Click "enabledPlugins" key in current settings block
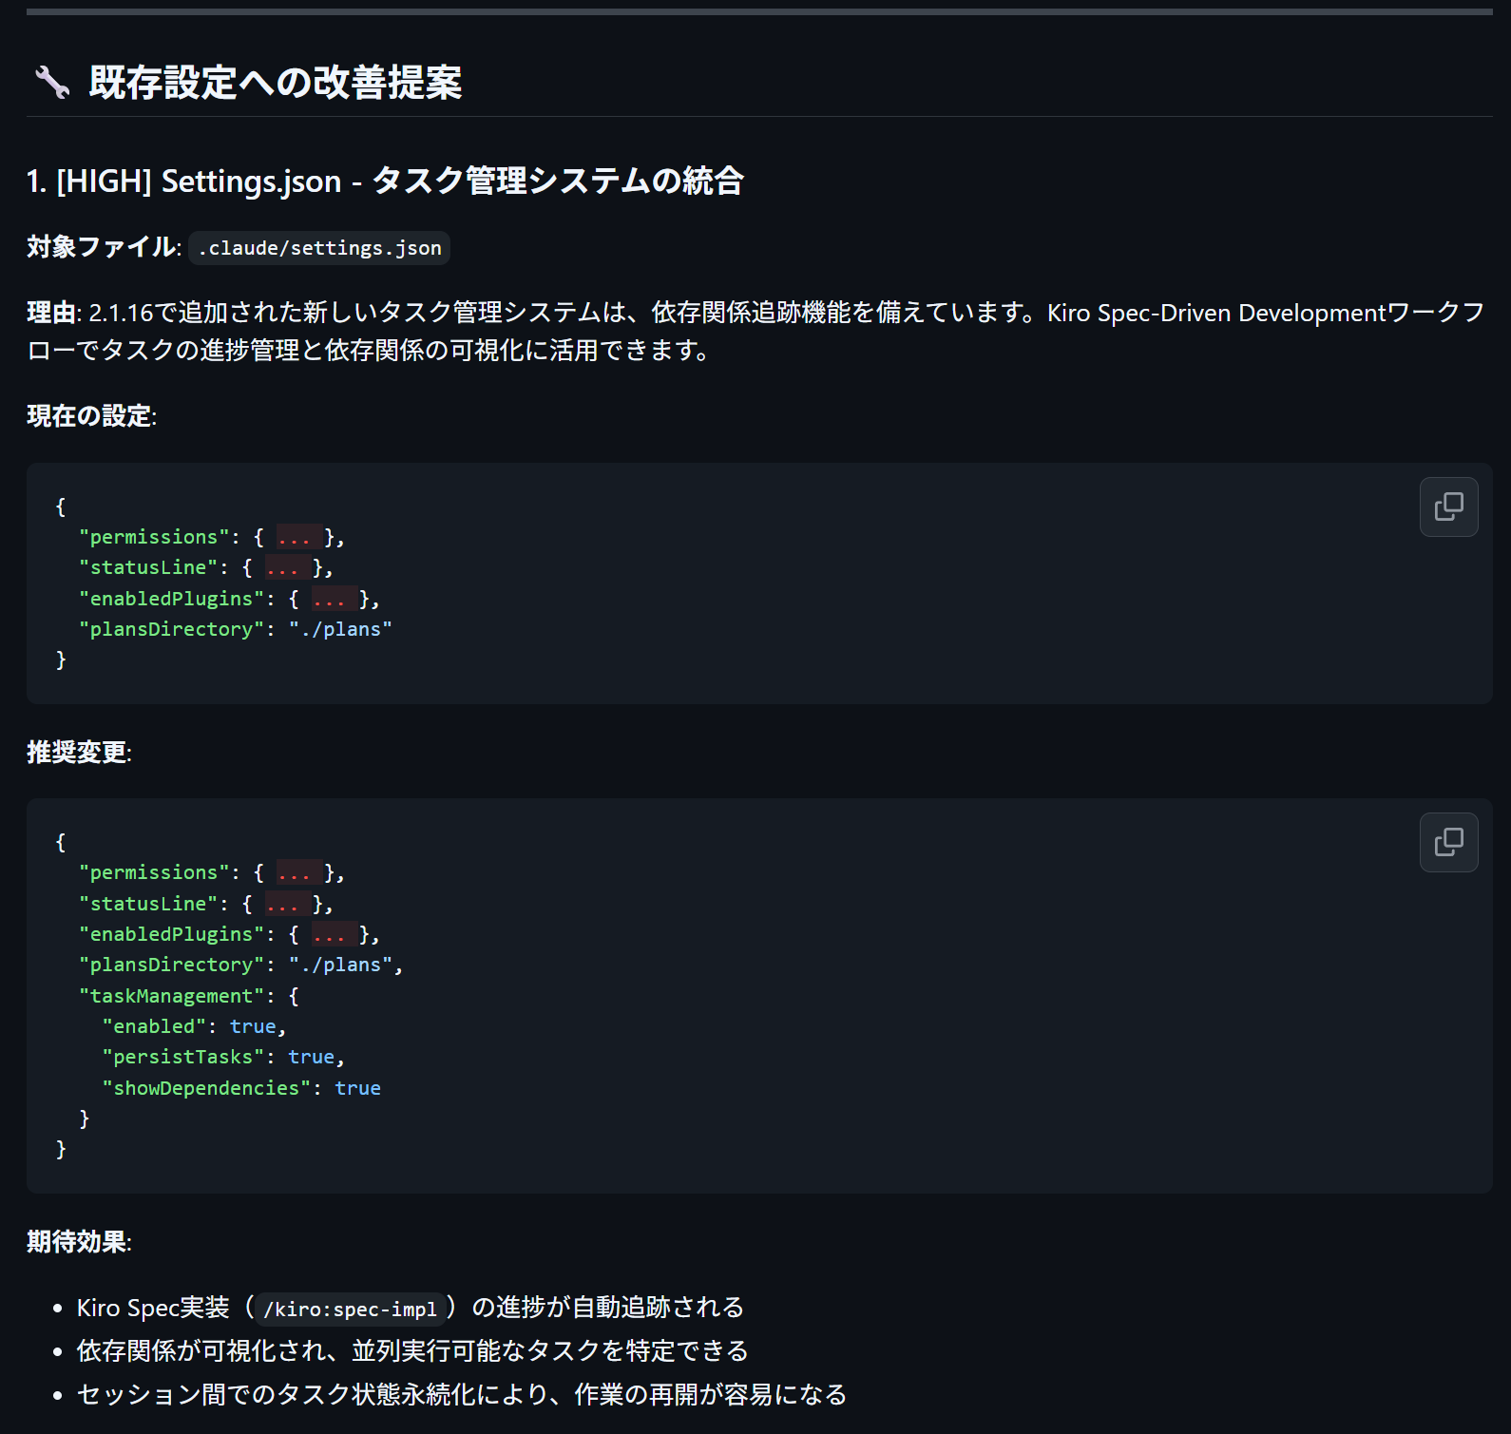Image resolution: width=1511 pixels, height=1434 pixels. click(172, 599)
